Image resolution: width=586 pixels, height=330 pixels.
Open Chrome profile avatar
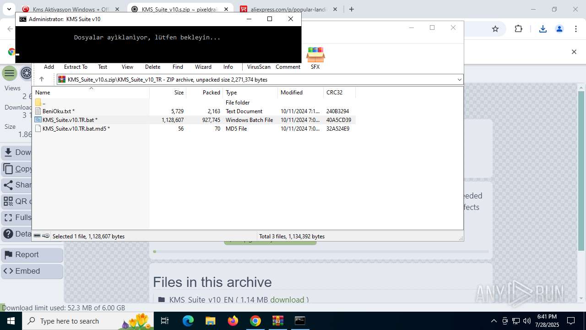[559, 29]
